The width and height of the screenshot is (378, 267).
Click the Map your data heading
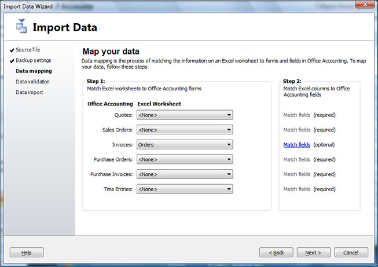tap(111, 52)
